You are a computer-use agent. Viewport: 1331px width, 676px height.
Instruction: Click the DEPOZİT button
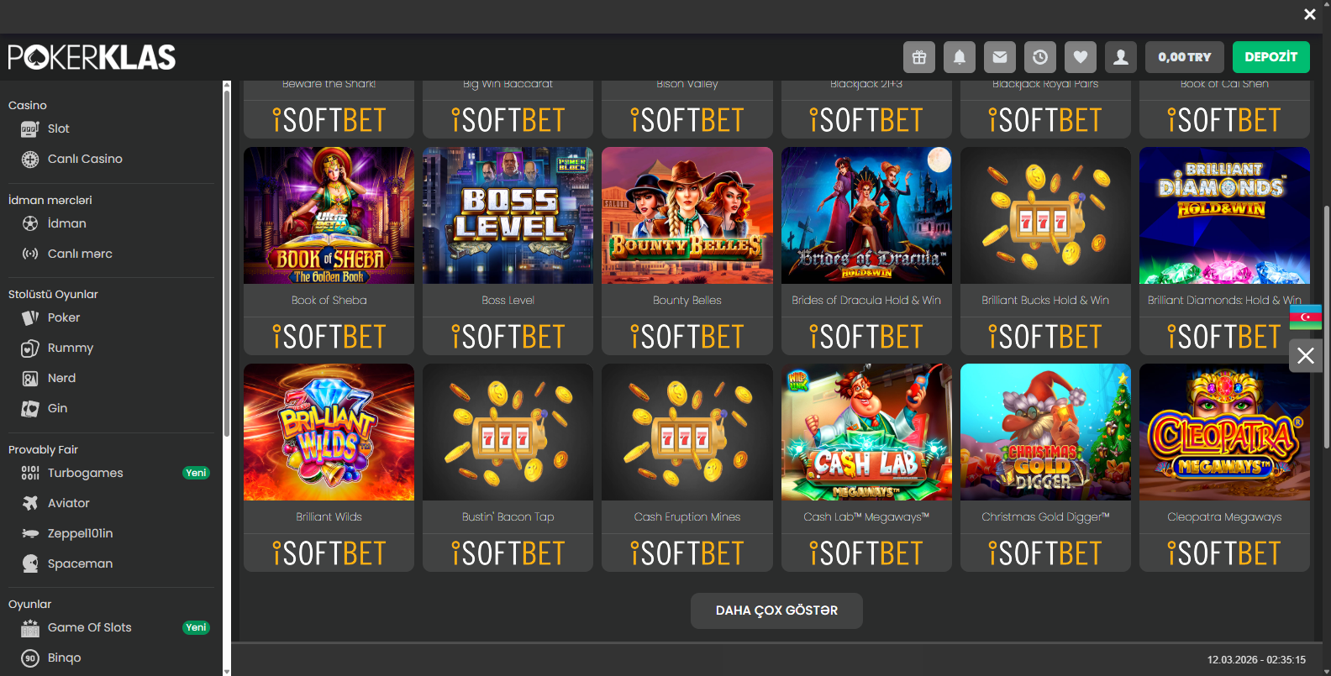point(1270,57)
